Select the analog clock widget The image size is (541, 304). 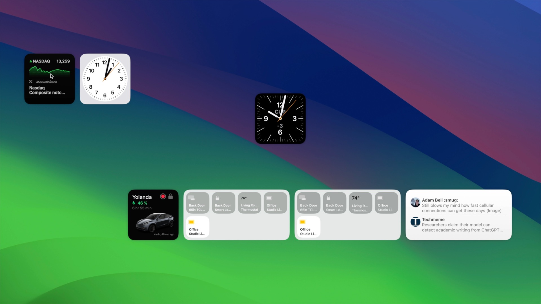(105, 79)
